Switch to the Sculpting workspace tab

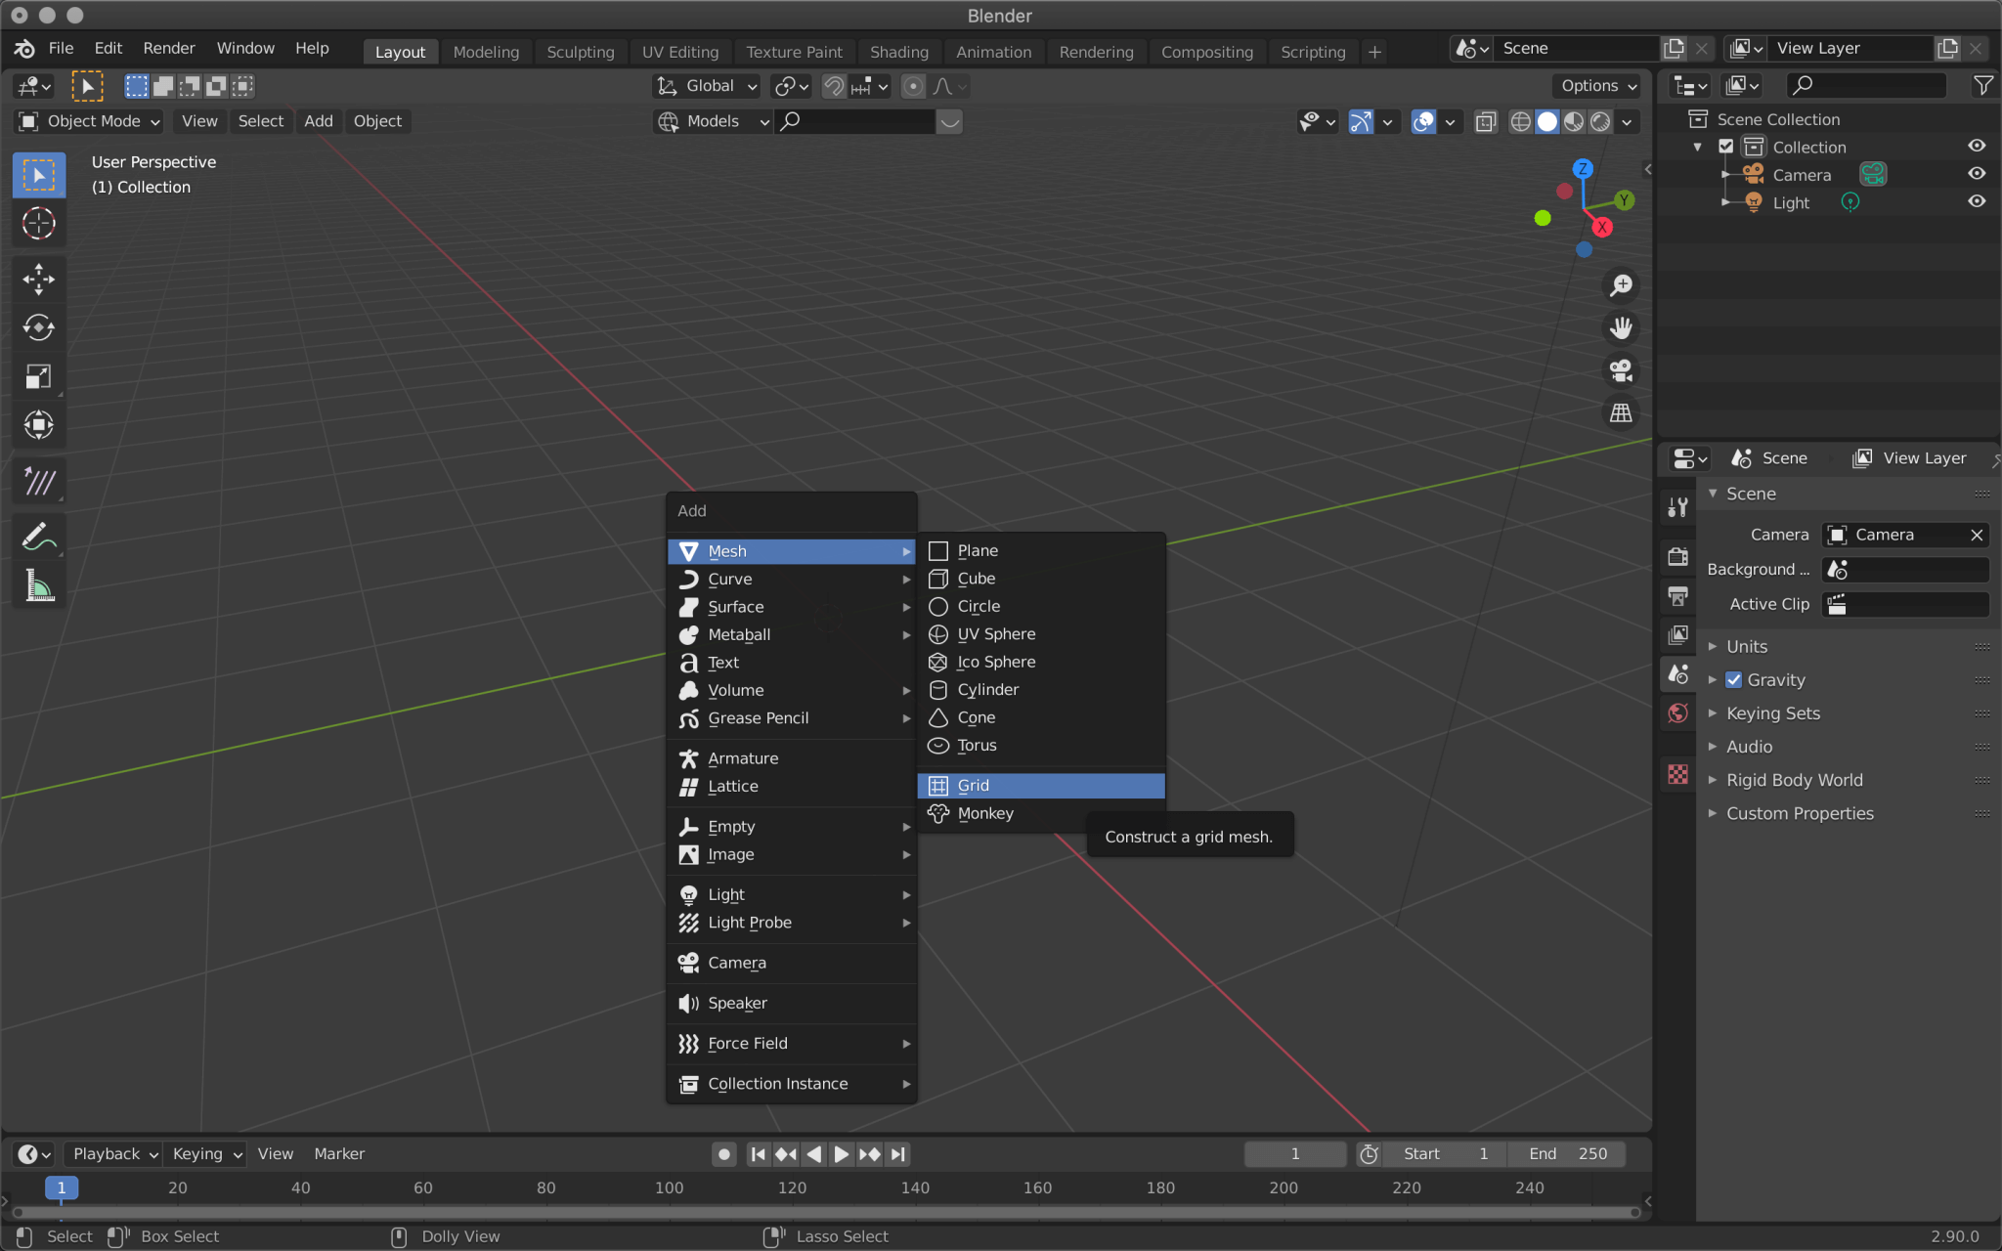pos(581,51)
